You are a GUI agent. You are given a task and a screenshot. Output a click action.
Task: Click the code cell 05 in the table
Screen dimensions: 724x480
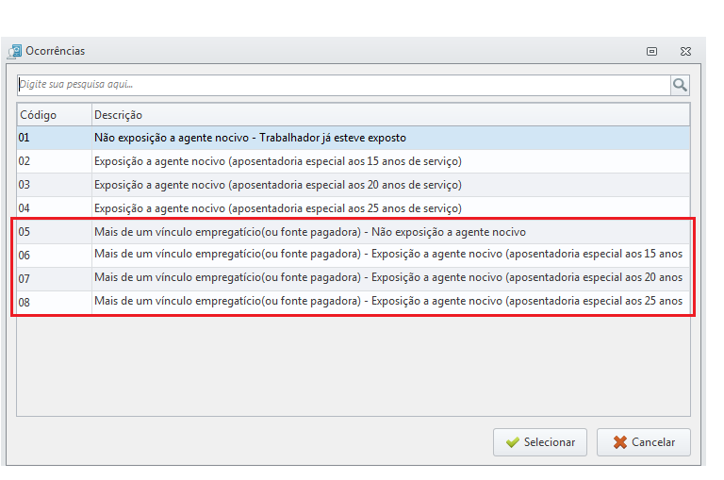(55, 232)
